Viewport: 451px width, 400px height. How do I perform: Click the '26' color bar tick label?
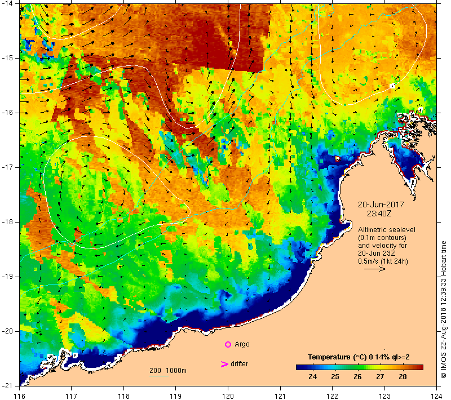(357, 377)
